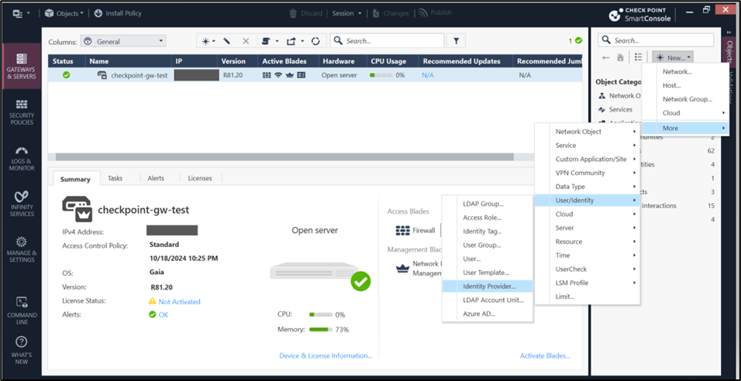Click the gateways search field

coord(391,41)
